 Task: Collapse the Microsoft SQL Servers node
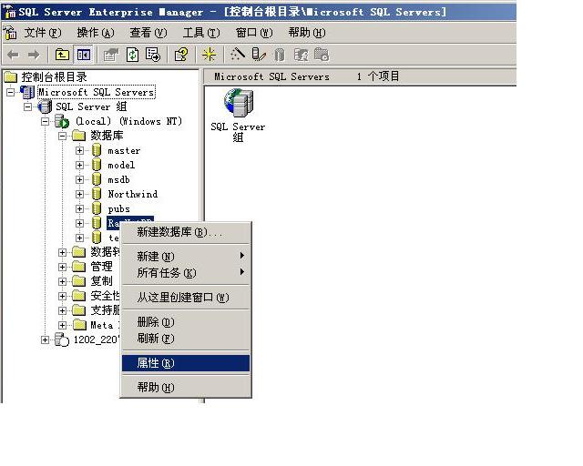pyautogui.click(x=11, y=92)
